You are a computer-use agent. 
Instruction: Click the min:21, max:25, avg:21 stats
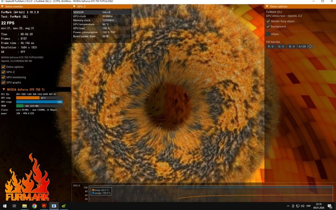click(17, 28)
